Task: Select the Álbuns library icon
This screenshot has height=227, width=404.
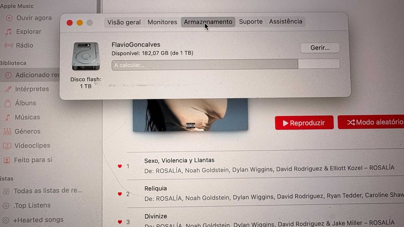Action: pos(7,103)
